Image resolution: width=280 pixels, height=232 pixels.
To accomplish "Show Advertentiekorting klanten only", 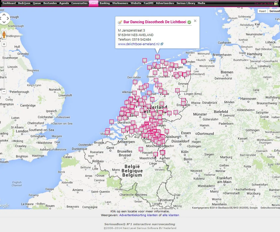I will point(138,215).
